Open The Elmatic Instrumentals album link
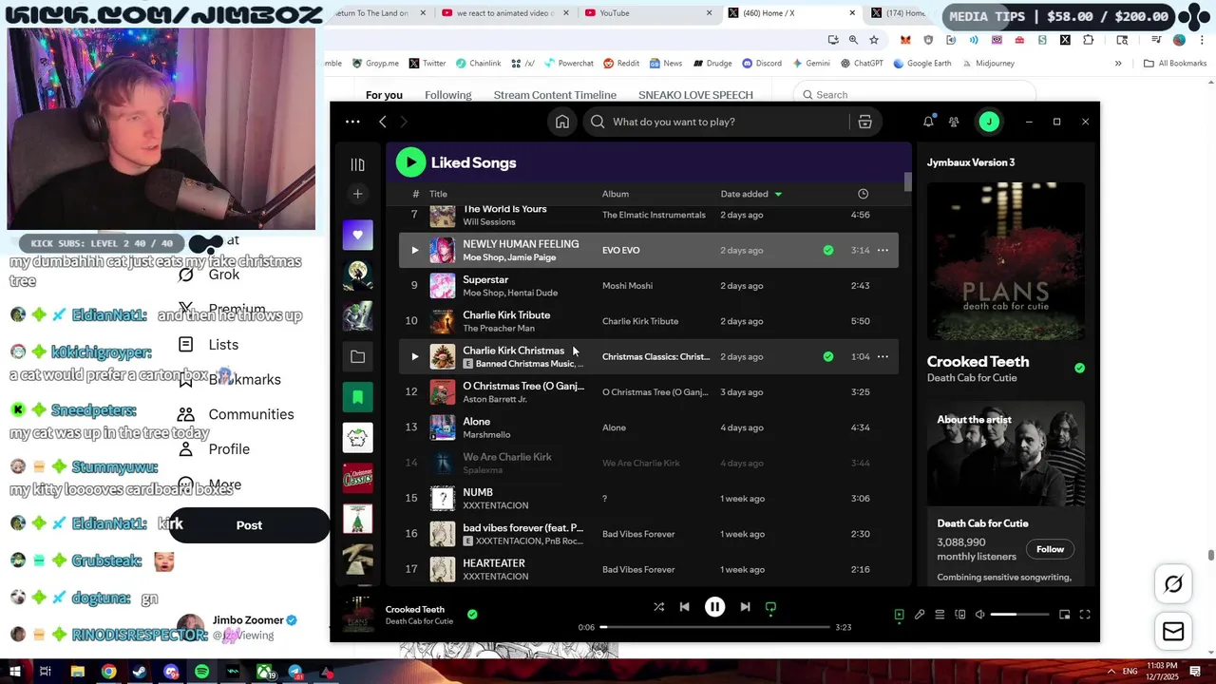1216x684 pixels. coord(654,215)
